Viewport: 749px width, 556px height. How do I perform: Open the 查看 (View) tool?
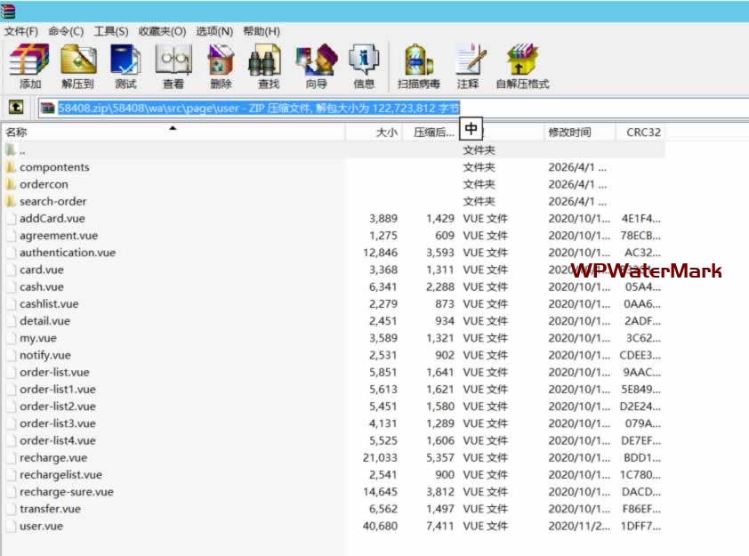coord(173,66)
